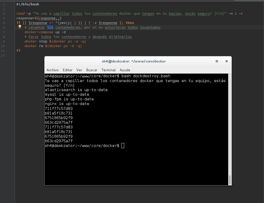Open the Terminal menu in terminal window

pos(109,70)
